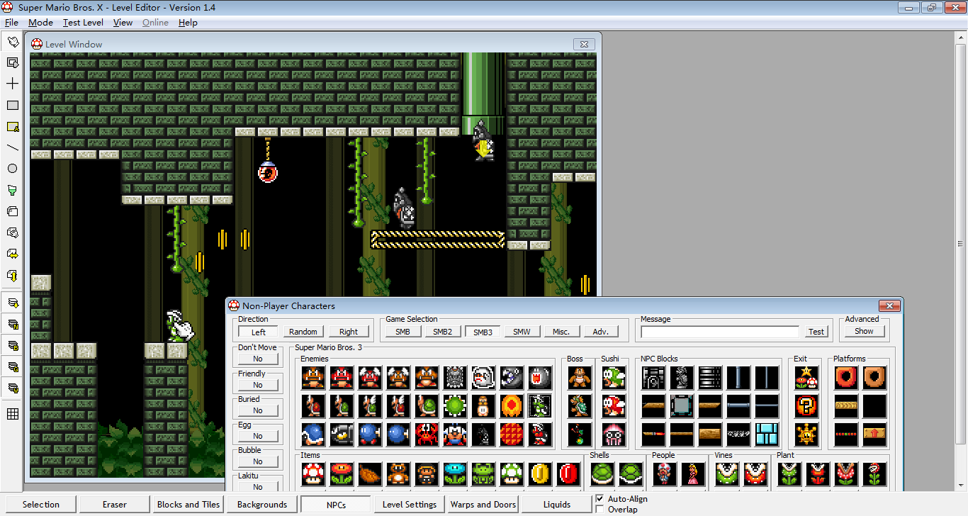The image size is (968, 516).
Task: Click the line tool in left toolbar
Action: click(x=13, y=147)
